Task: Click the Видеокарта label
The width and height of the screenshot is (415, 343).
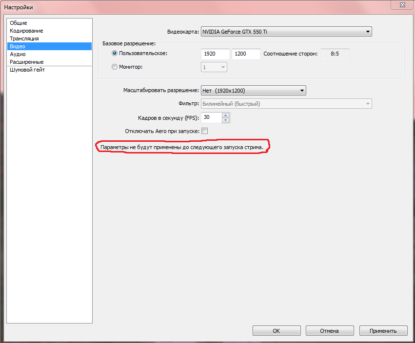Action: [183, 32]
